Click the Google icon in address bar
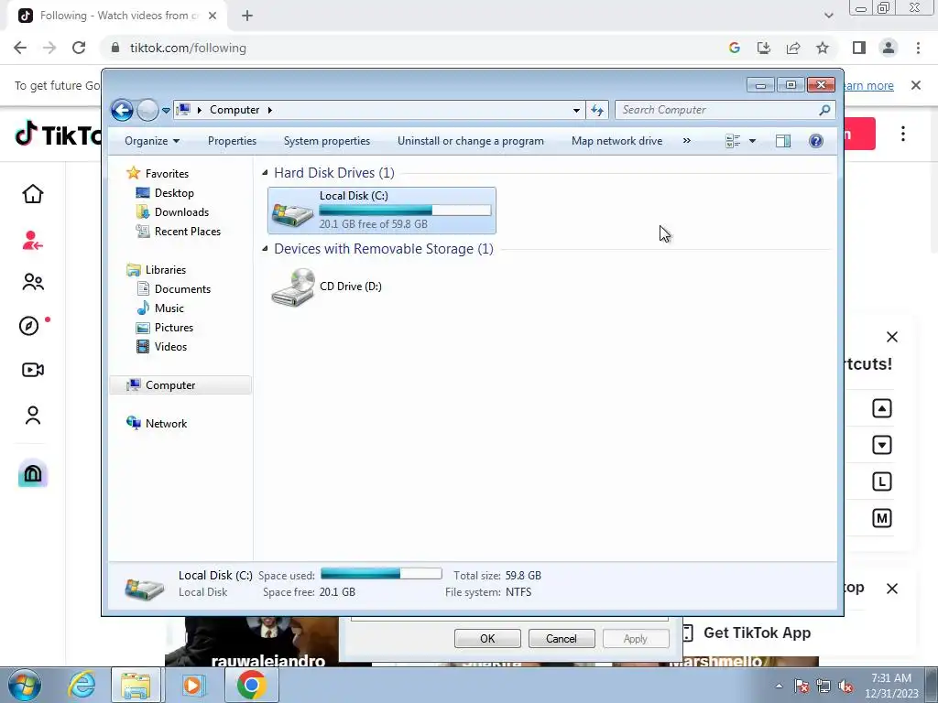The image size is (938, 703). (735, 48)
